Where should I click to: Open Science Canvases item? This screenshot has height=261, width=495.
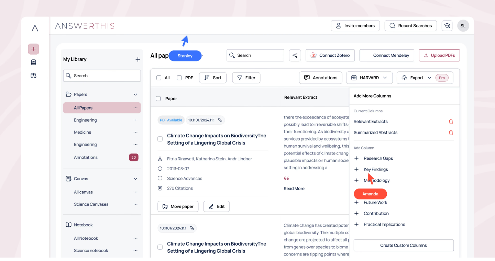point(91,204)
